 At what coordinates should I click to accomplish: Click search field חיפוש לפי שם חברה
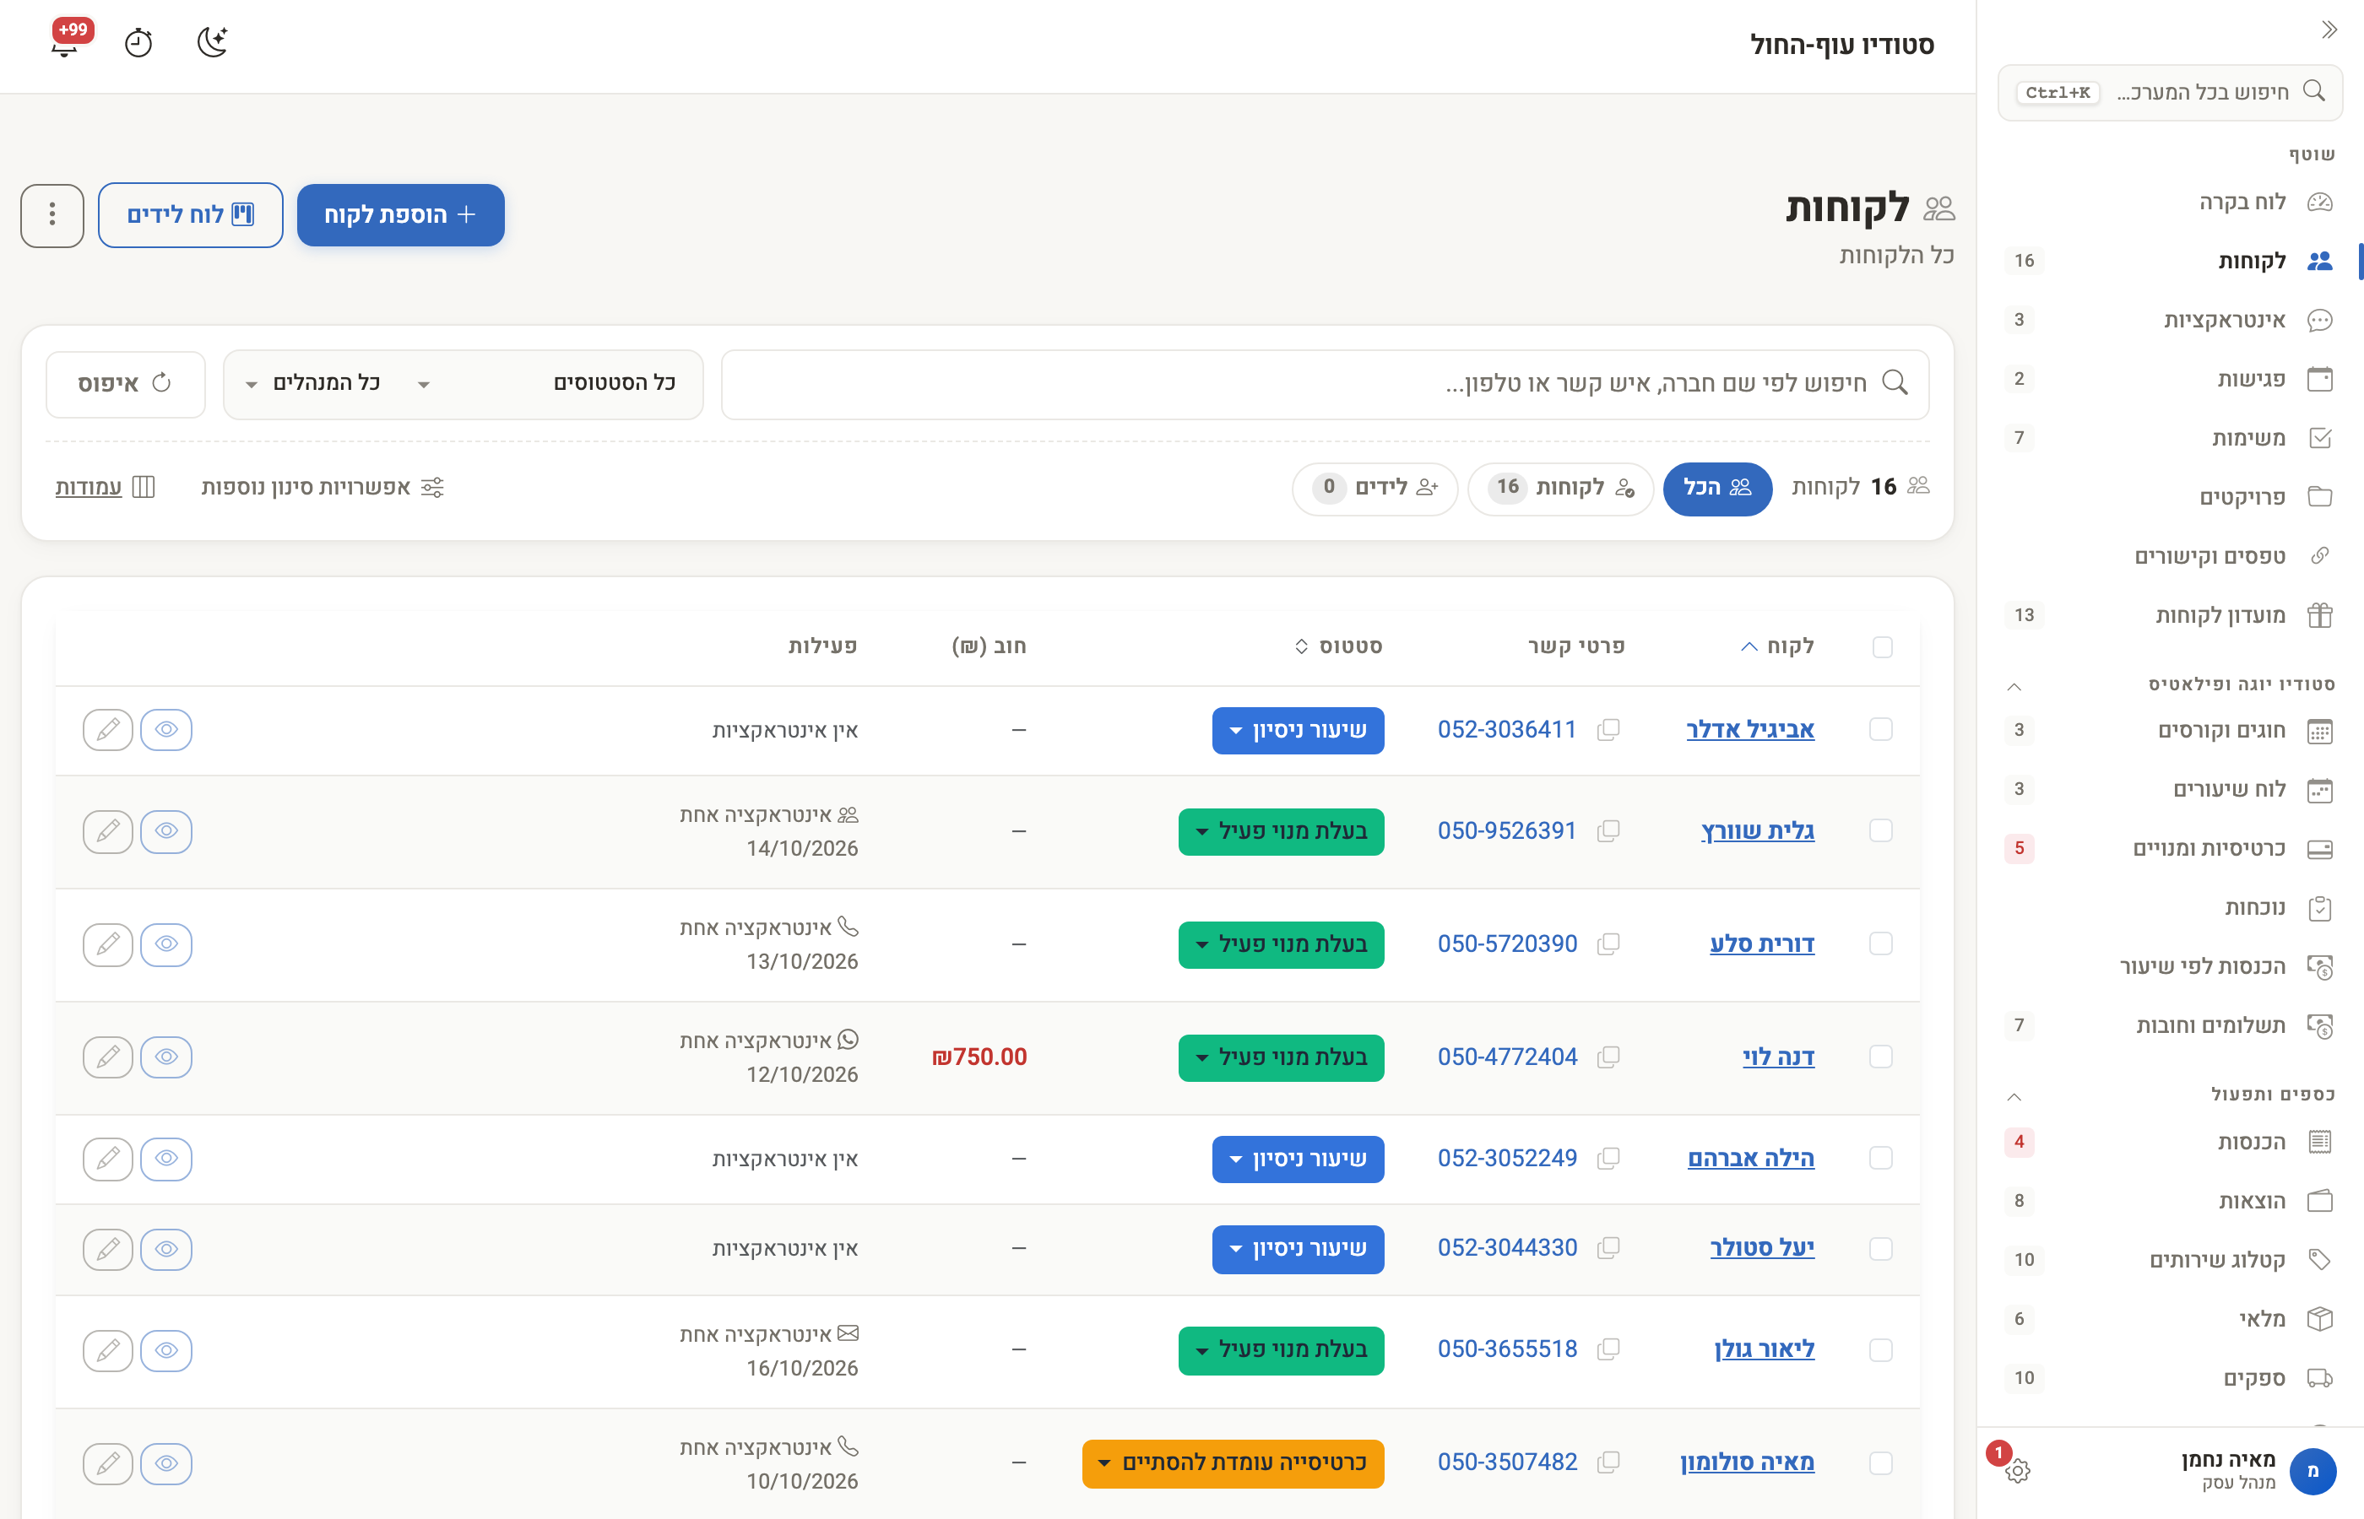[x=1325, y=384]
